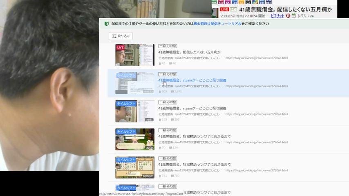The image size is (349, 196).
Task: Open the highlighted steamゲーこじこじ祭り開催 title link
Action: coord(192,80)
